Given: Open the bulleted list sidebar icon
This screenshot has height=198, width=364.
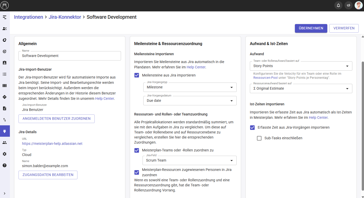Looking at the screenshot, I should [5, 74].
